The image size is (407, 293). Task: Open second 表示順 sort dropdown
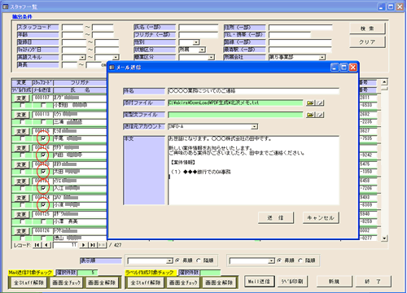coord(271,260)
